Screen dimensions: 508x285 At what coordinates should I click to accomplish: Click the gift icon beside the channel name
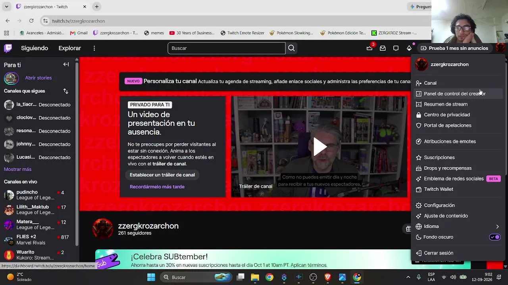tap(408, 228)
